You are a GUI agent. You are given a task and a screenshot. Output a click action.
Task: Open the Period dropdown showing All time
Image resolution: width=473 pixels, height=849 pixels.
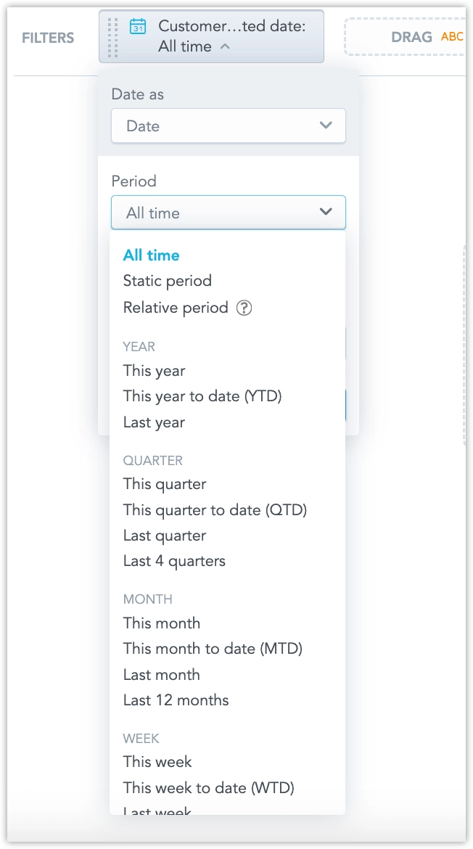[x=228, y=213]
